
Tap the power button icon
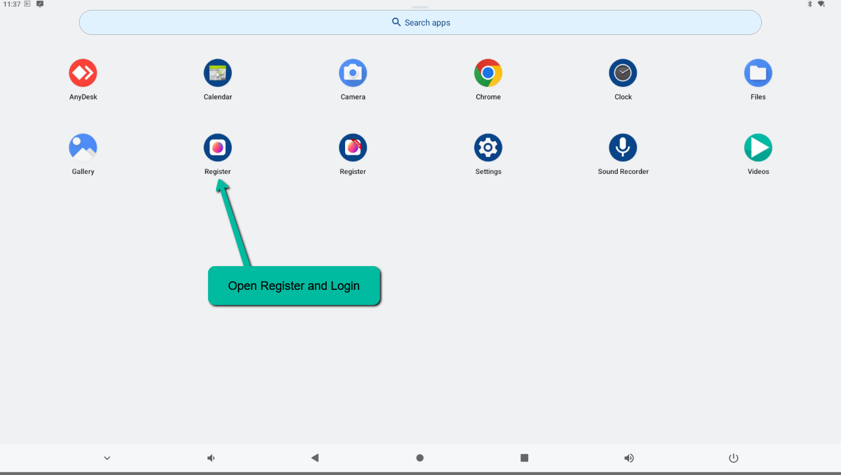point(734,458)
